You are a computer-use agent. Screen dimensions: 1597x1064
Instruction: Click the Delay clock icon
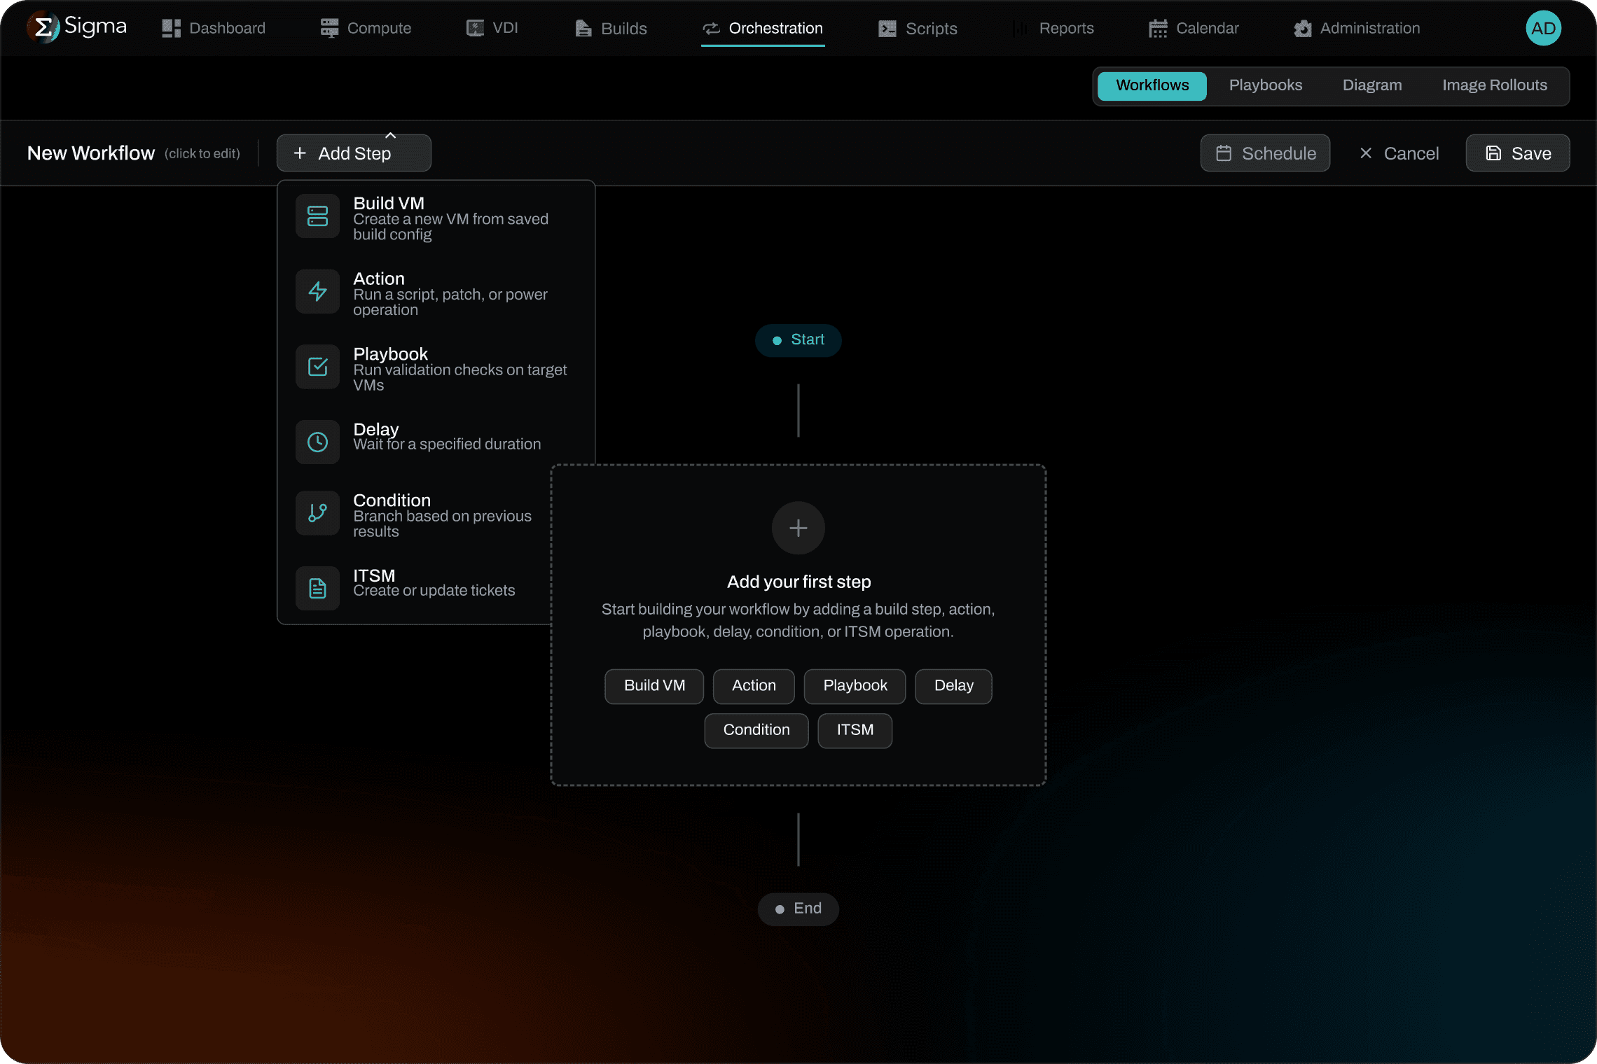pos(317,442)
